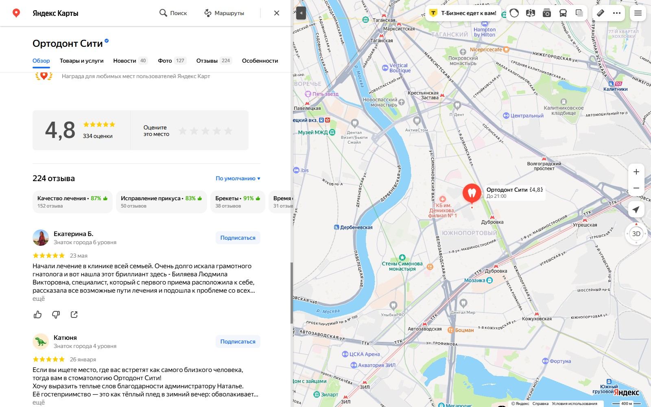Image resolution: width=651 pixels, height=407 pixels.
Task: Filter reviews by Исправление прикуса chip
Action: [x=161, y=202]
